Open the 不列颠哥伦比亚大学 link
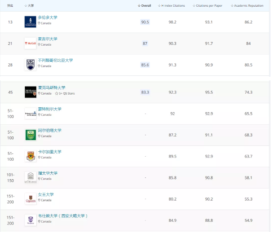This screenshot has width=271, height=232. point(55,60)
